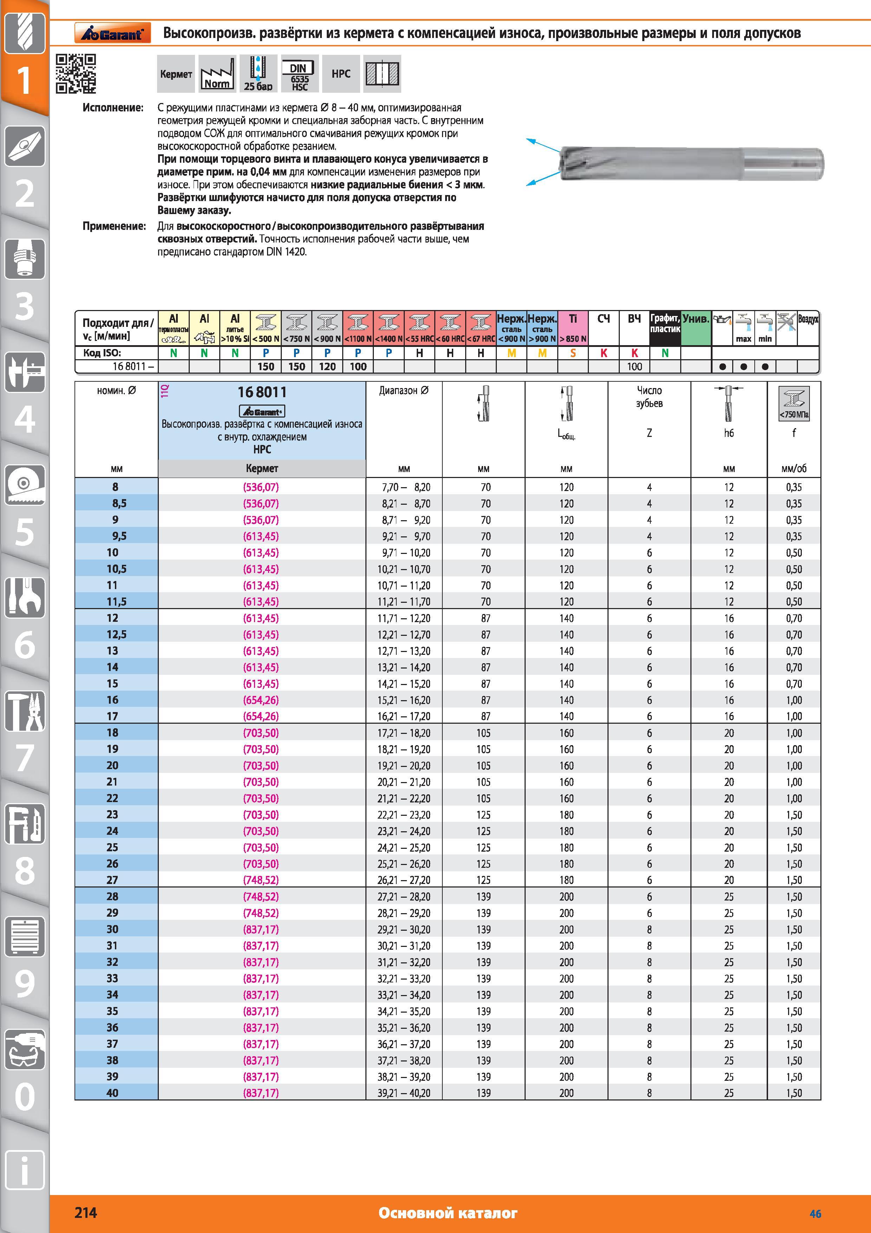Click the 'Воздух' cooling column header

[x=808, y=319]
